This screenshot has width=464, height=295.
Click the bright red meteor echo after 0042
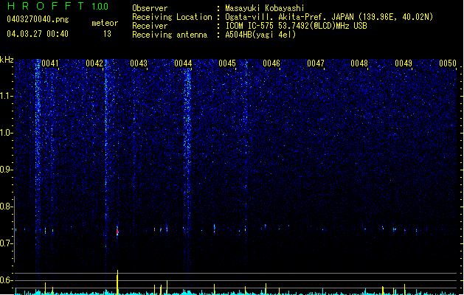point(117,231)
